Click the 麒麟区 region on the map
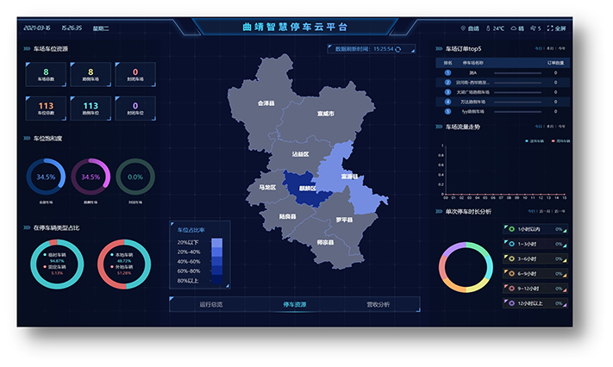 click(308, 190)
